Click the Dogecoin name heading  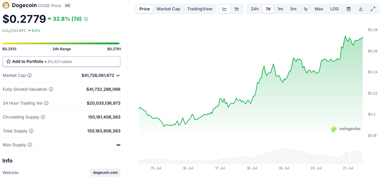[x=24, y=5]
